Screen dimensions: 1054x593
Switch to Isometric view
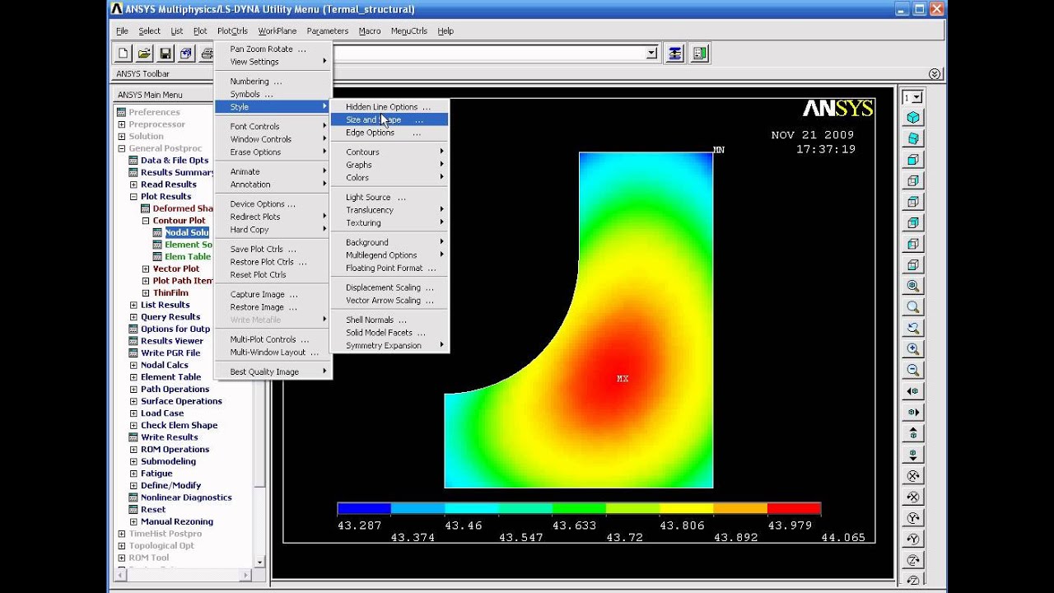pos(913,118)
